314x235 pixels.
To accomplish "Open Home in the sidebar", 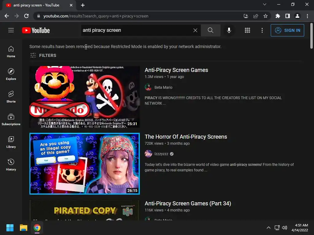I will click(x=11, y=52).
